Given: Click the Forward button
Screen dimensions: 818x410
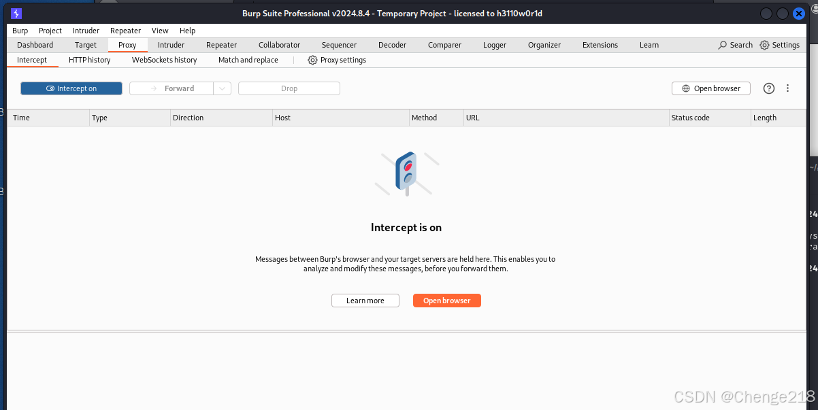Looking at the screenshot, I should pos(171,88).
